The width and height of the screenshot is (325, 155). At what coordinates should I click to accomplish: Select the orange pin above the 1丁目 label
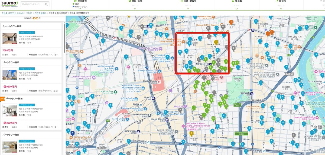tap(231, 22)
